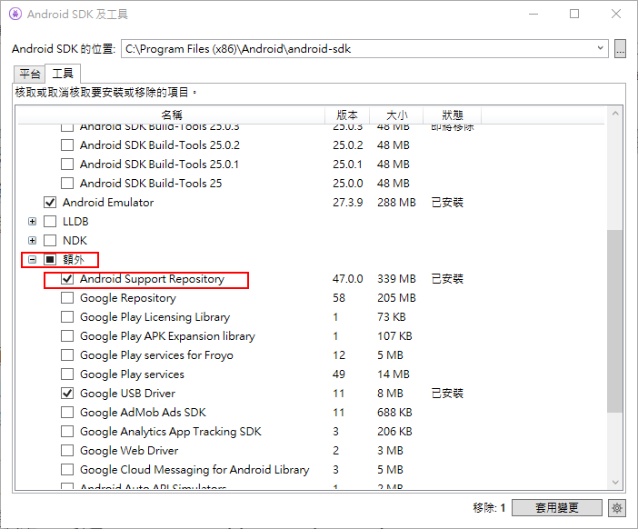Expand the LLDB tree node
This screenshot has width=638, height=529.
coord(32,222)
